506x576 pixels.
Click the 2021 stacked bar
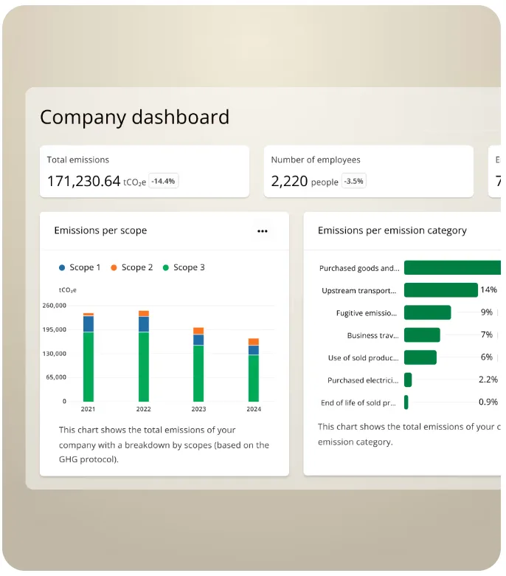(x=89, y=357)
